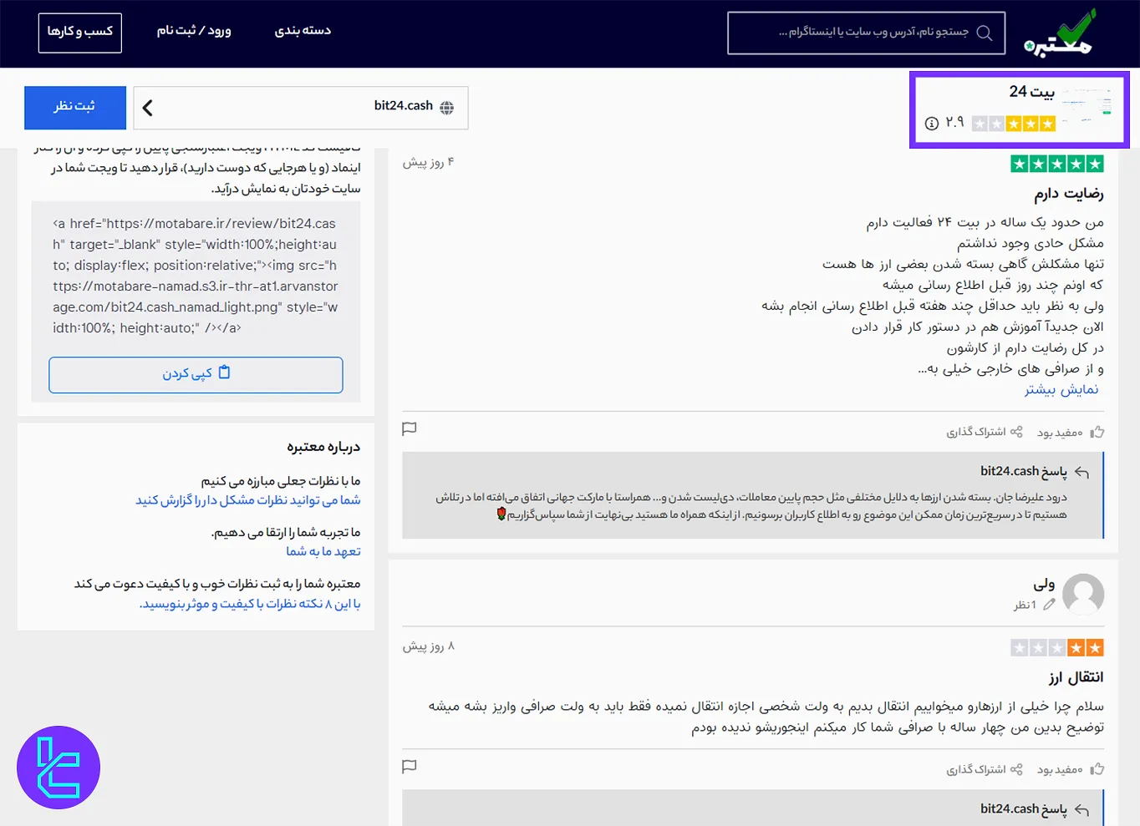
Task: Click the back chevron next to bit24.cash
Action: click(x=147, y=107)
